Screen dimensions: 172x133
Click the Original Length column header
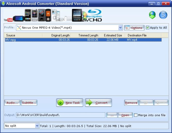(57, 35)
